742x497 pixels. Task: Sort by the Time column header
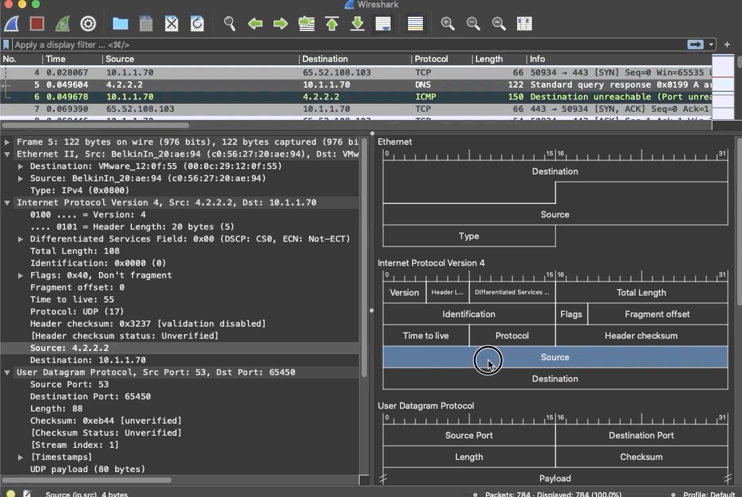point(73,59)
